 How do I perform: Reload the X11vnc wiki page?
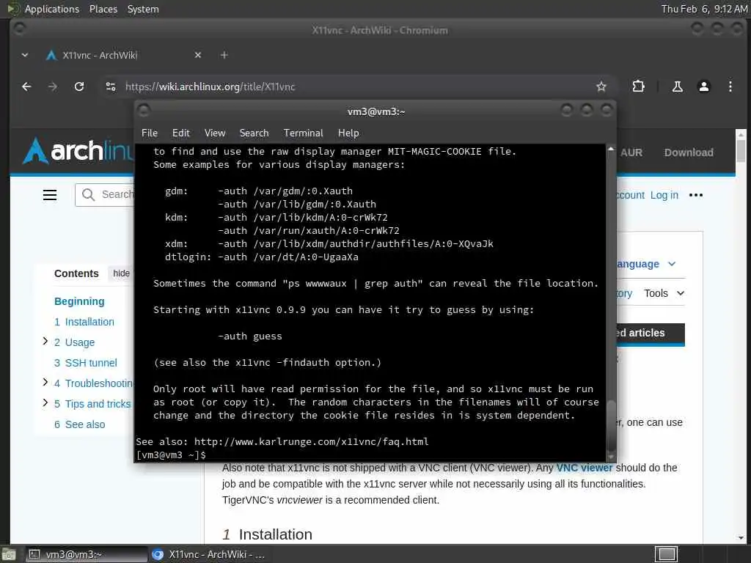[x=79, y=87]
